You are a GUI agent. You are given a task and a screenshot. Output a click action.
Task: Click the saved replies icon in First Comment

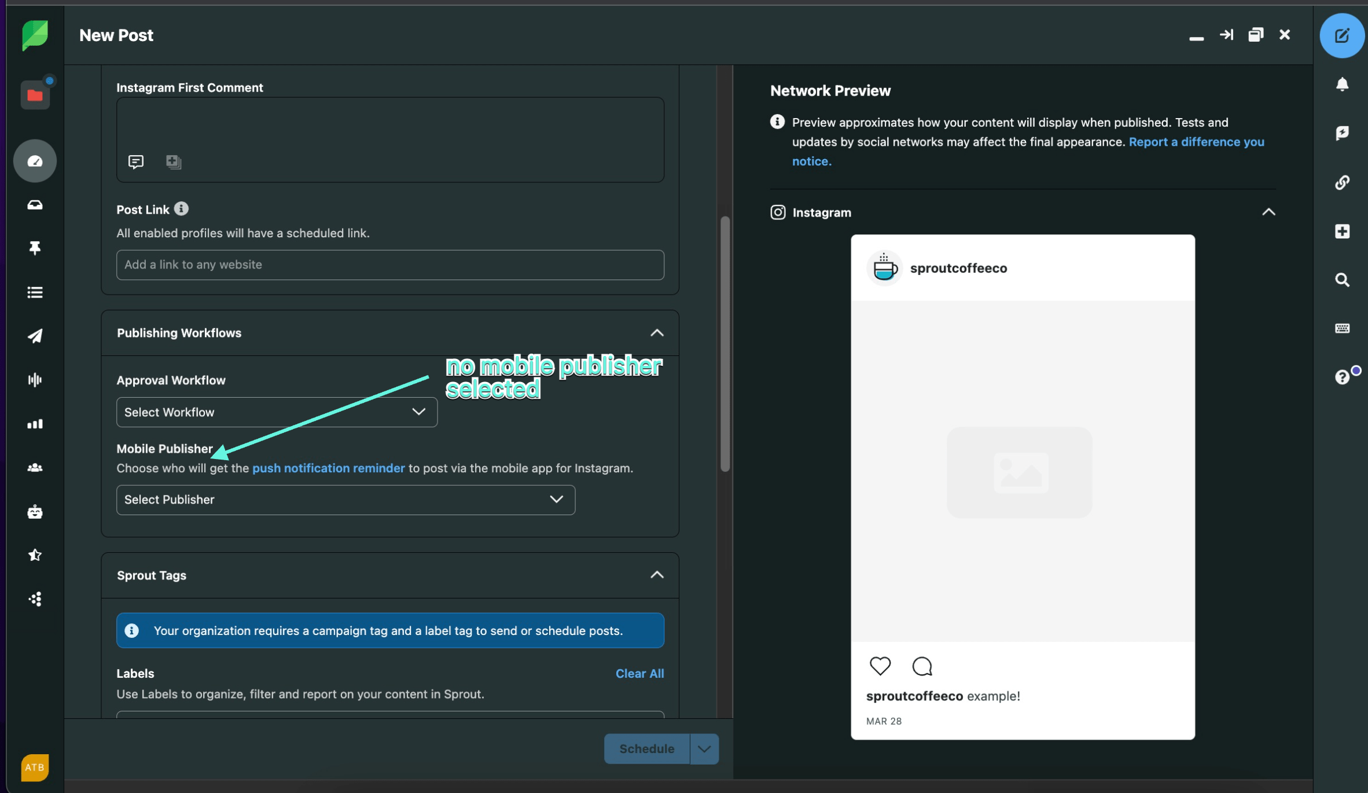coord(136,161)
